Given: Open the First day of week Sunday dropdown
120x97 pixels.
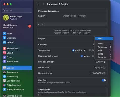Looking at the screenshot, I should (100, 62).
